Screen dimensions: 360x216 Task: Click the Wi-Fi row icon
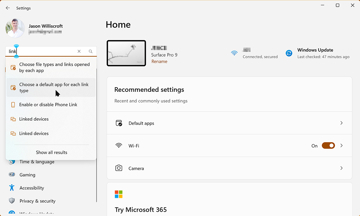119,145
